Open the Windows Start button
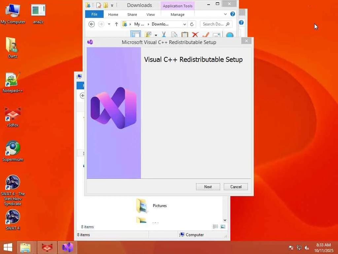Image resolution: width=338 pixels, height=254 pixels. point(8,247)
